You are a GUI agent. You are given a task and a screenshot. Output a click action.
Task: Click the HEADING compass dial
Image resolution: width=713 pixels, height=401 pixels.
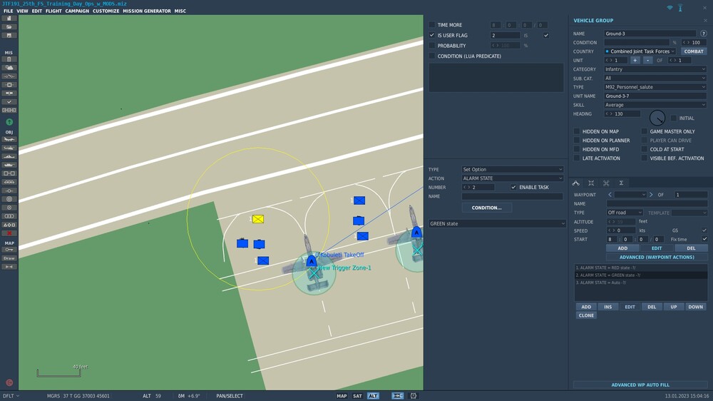657,118
